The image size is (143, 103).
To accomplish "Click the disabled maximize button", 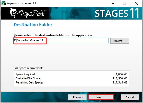I will (124, 3).
